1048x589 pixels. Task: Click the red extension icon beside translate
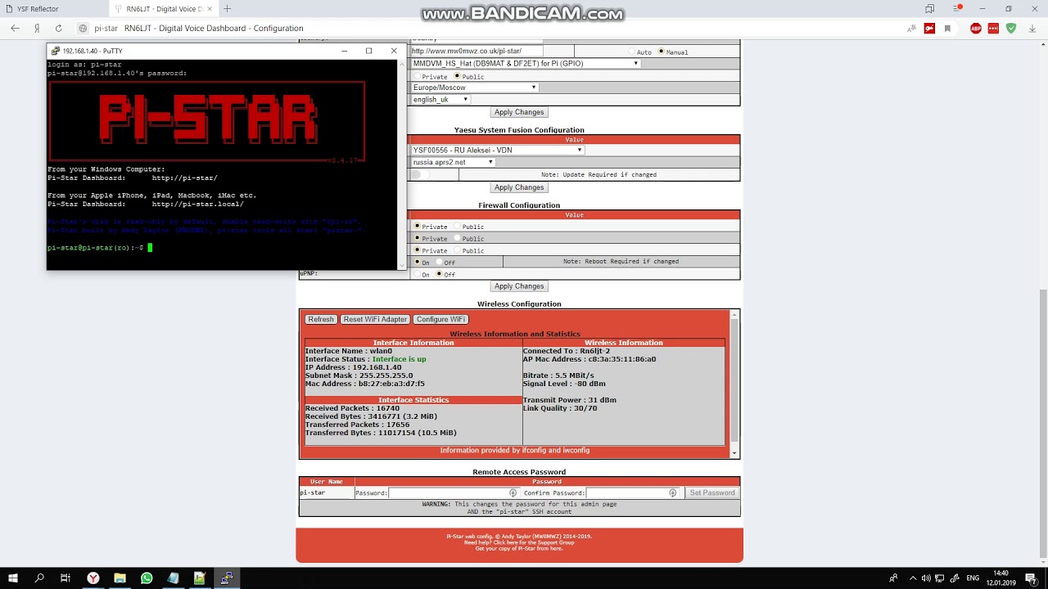(x=929, y=28)
